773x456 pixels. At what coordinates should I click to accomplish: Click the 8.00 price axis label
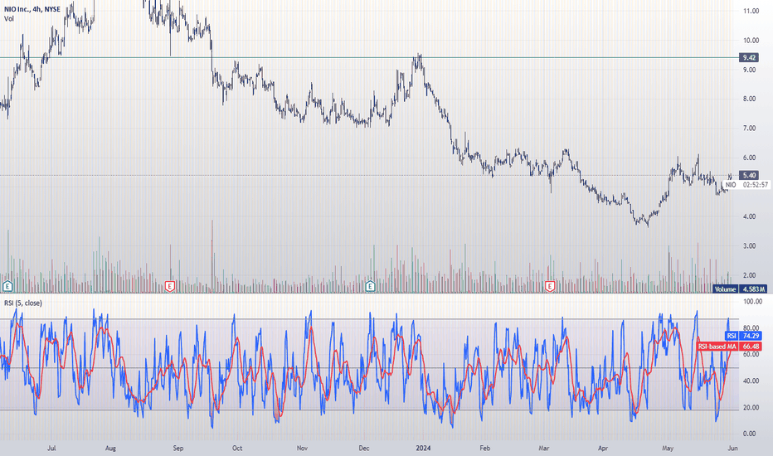point(749,99)
